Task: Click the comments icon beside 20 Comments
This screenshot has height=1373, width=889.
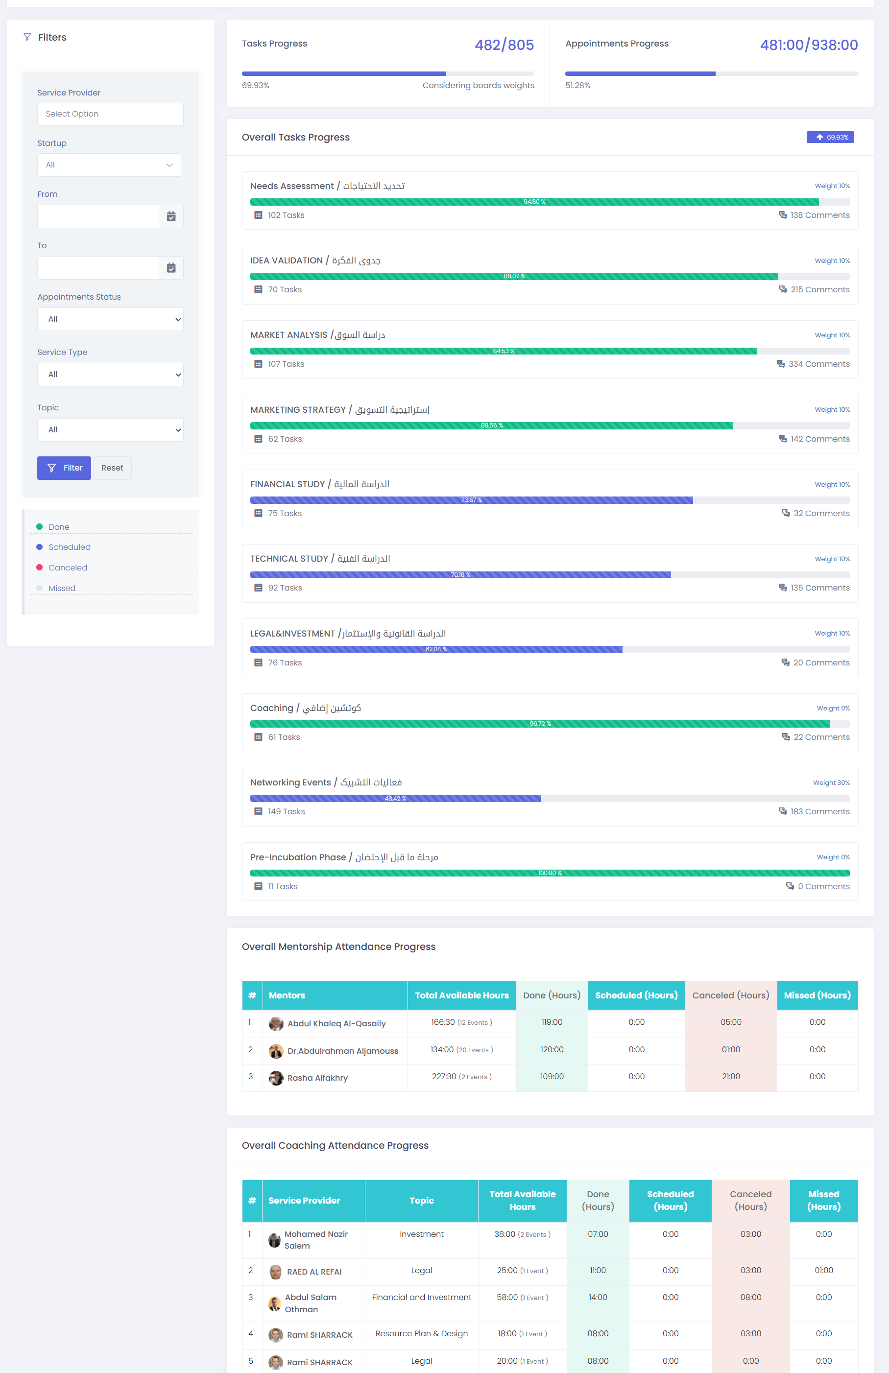Action: click(x=785, y=663)
